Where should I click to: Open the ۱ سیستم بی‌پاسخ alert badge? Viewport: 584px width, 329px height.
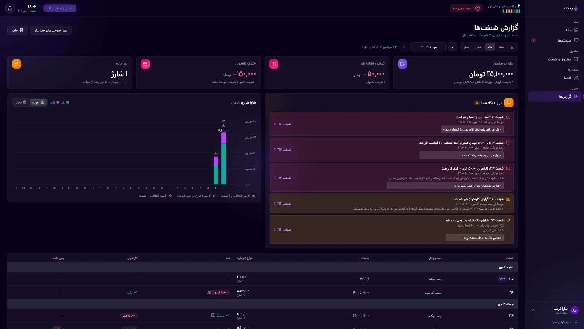click(x=466, y=8)
